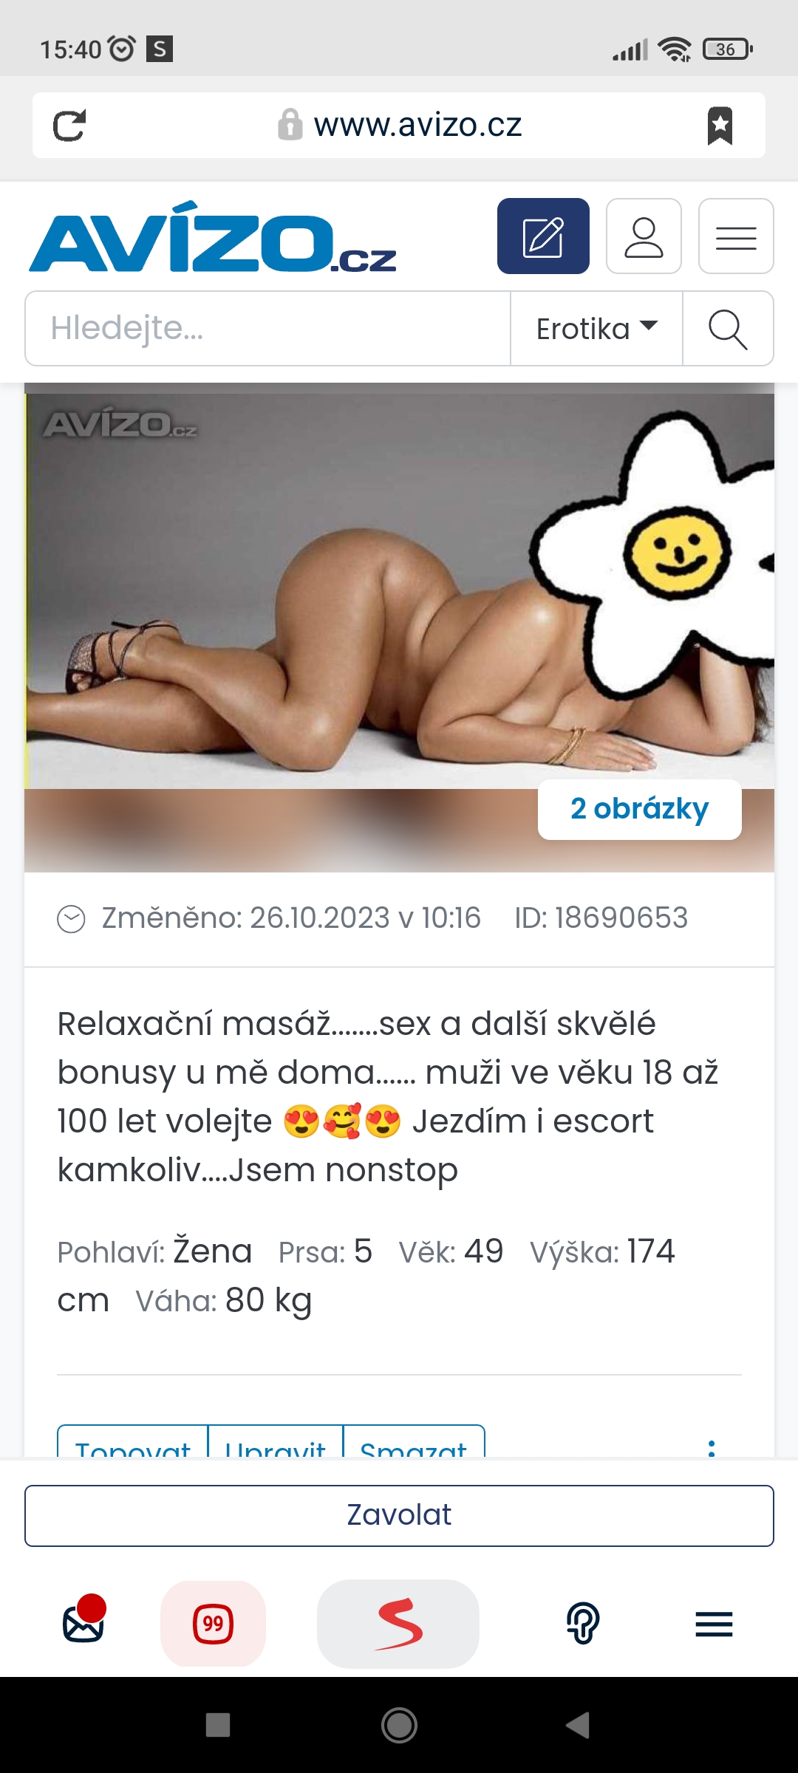Bookmark the page with the star icon
The height and width of the screenshot is (1773, 798).
tap(720, 126)
